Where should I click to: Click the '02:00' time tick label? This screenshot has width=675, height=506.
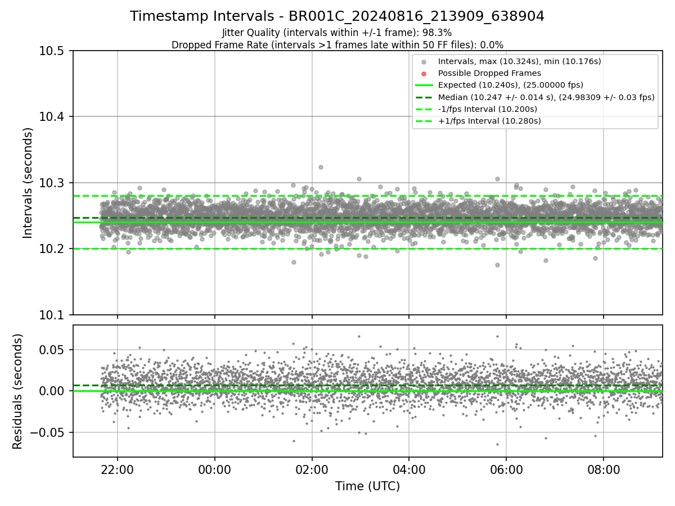pyautogui.click(x=312, y=469)
